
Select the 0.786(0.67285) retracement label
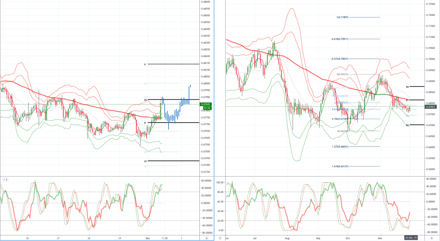point(340,119)
